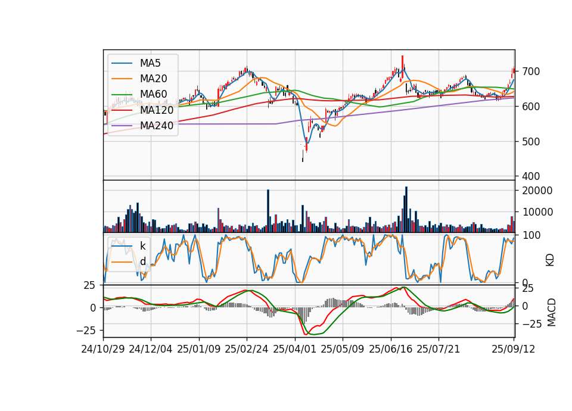
Task: Click the k legend label in KD panel
Action: point(142,246)
